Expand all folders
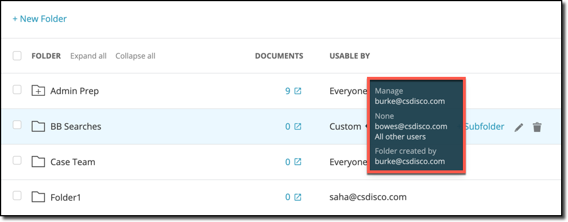 88,56
